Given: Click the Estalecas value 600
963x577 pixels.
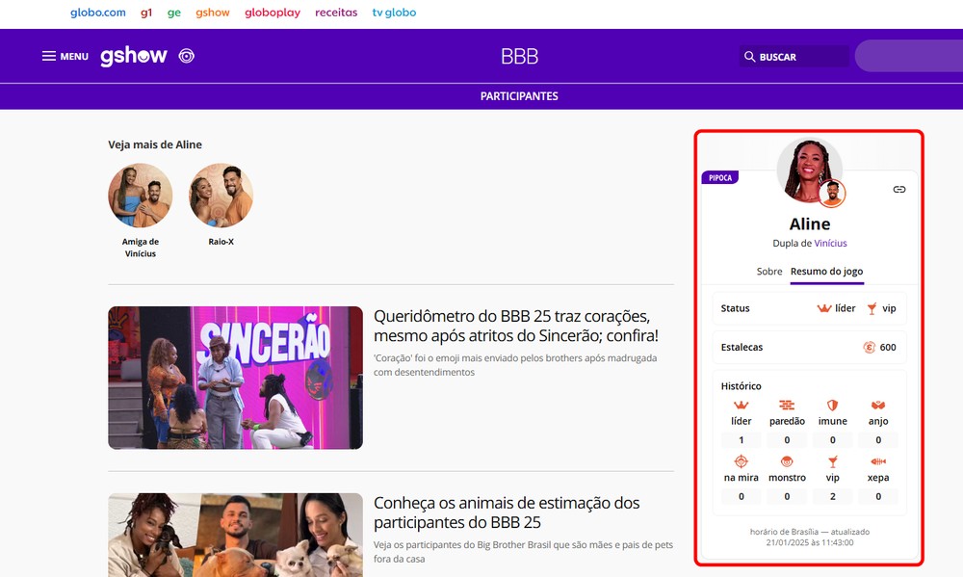Looking at the screenshot, I should pyautogui.click(x=888, y=347).
